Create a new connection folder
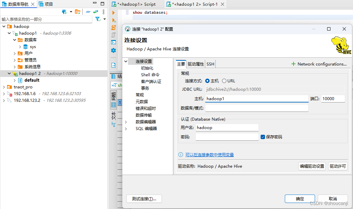353x209 pixels. (78, 11)
